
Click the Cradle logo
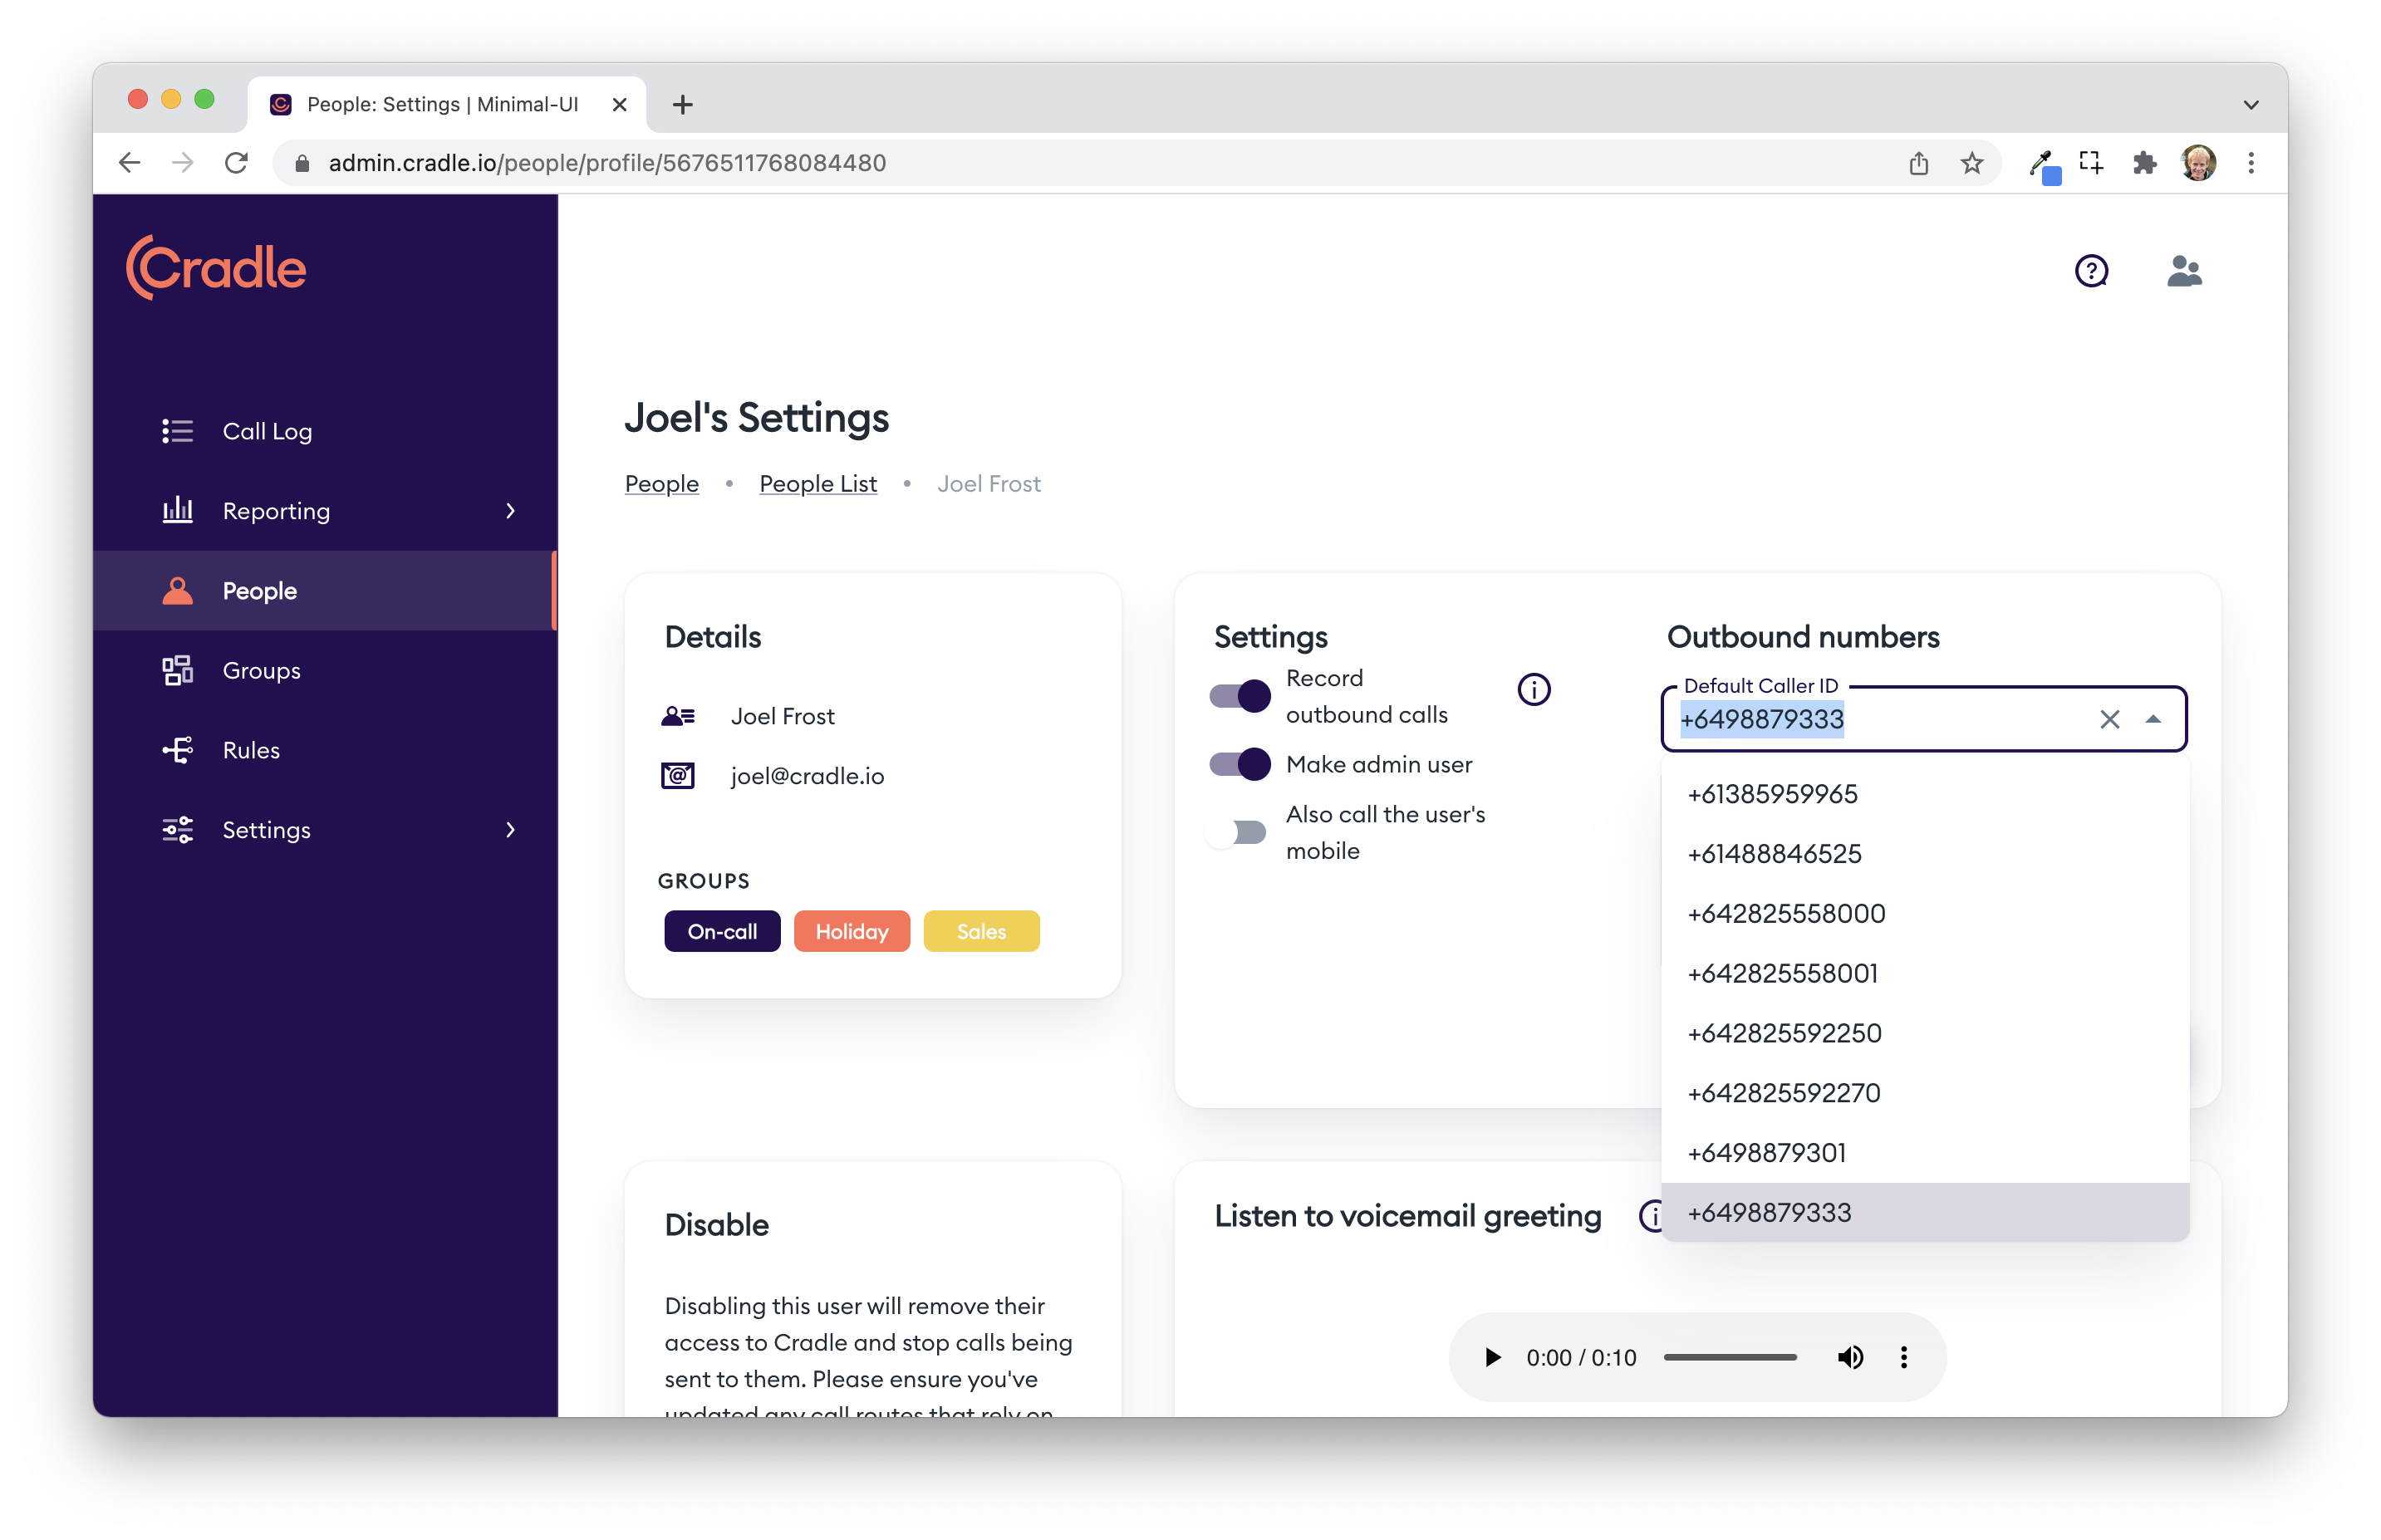pyautogui.click(x=217, y=268)
